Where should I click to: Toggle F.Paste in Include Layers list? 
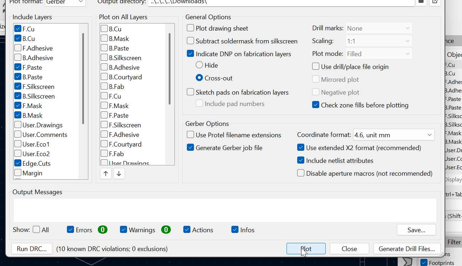(x=18, y=67)
